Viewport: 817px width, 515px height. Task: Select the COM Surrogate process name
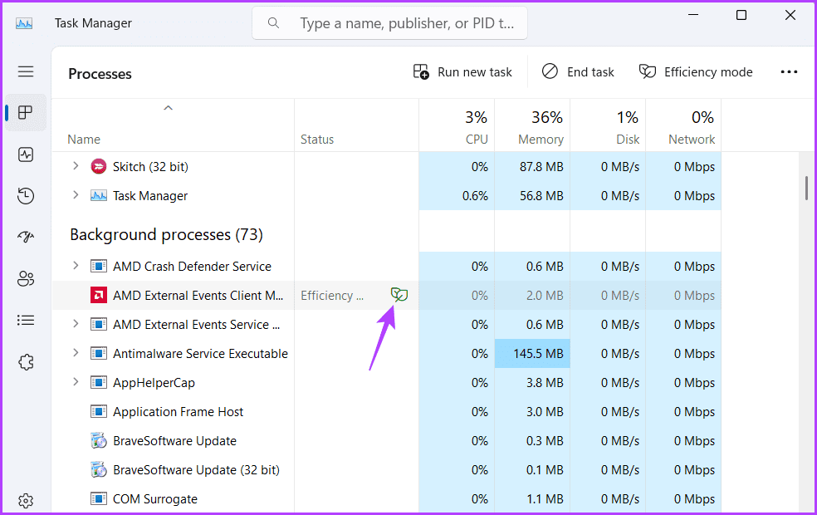pos(155,499)
